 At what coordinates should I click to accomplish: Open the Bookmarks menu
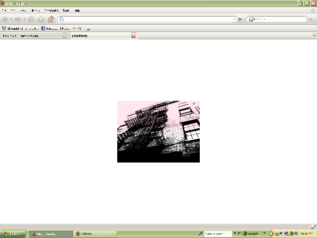(51, 10)
